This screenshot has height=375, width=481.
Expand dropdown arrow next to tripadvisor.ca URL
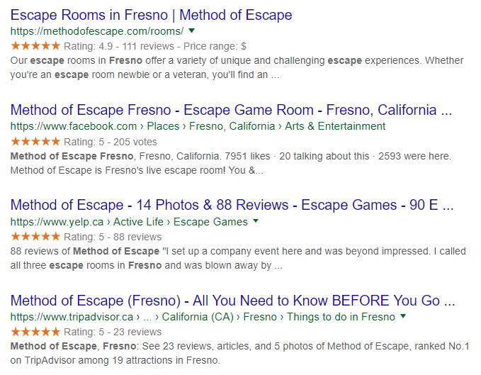[403, 316]
